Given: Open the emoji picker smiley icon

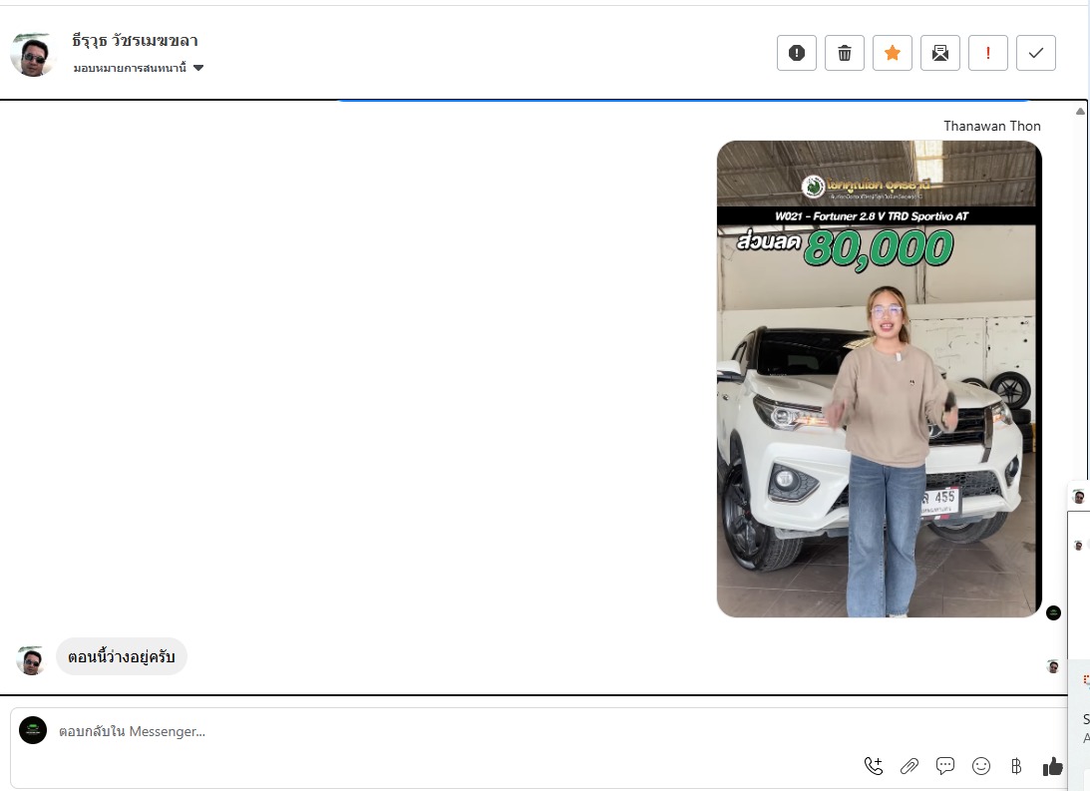Looking at the screenshot, I should click(x=981, y=766).
